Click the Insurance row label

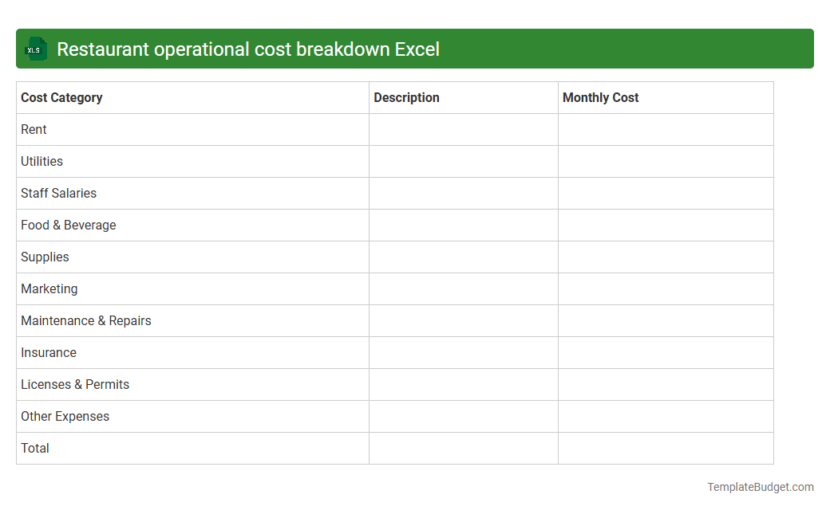coord(49,352)
